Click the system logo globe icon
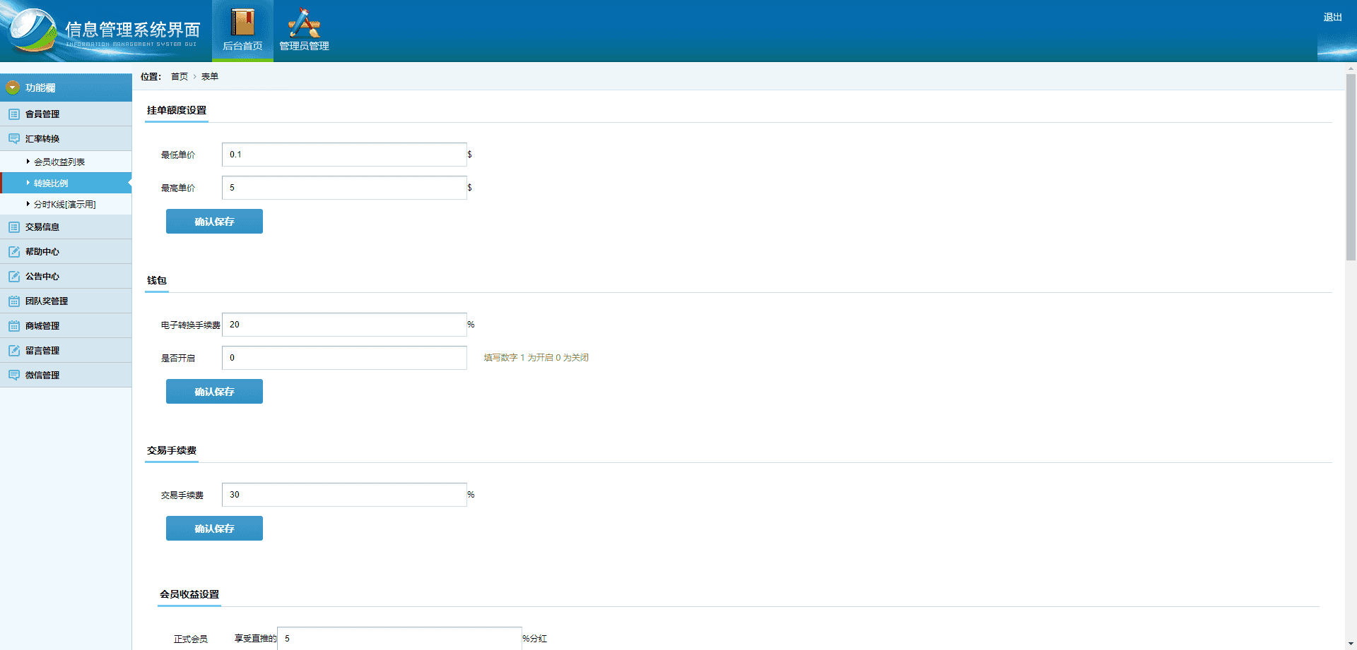Viewport: 1357px width, 650px height. pos(30,30)
